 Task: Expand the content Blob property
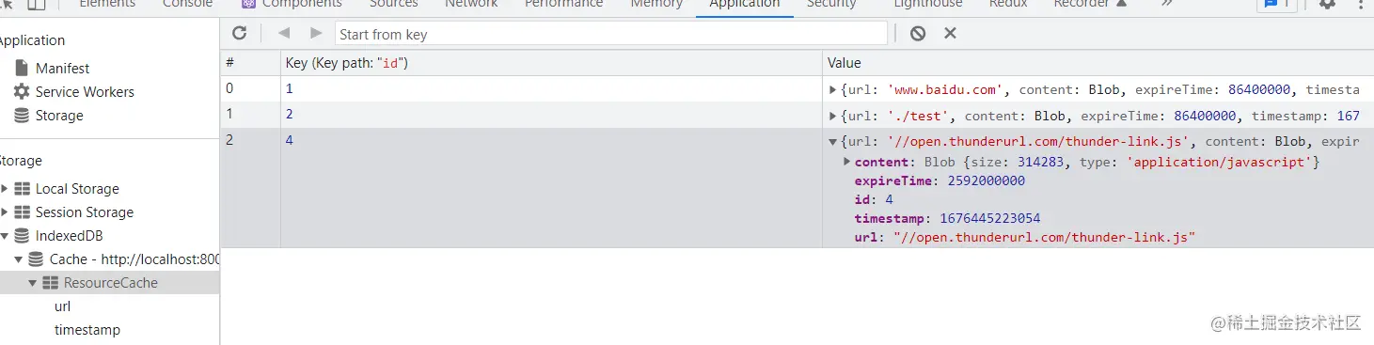tap(848, 162)
